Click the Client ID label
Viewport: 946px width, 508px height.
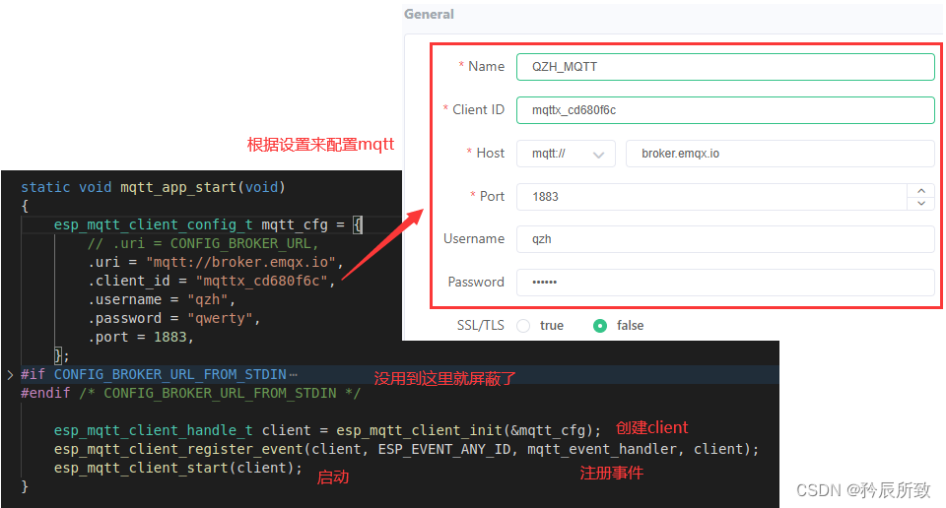pyautogui.click(x=478, y=109)
